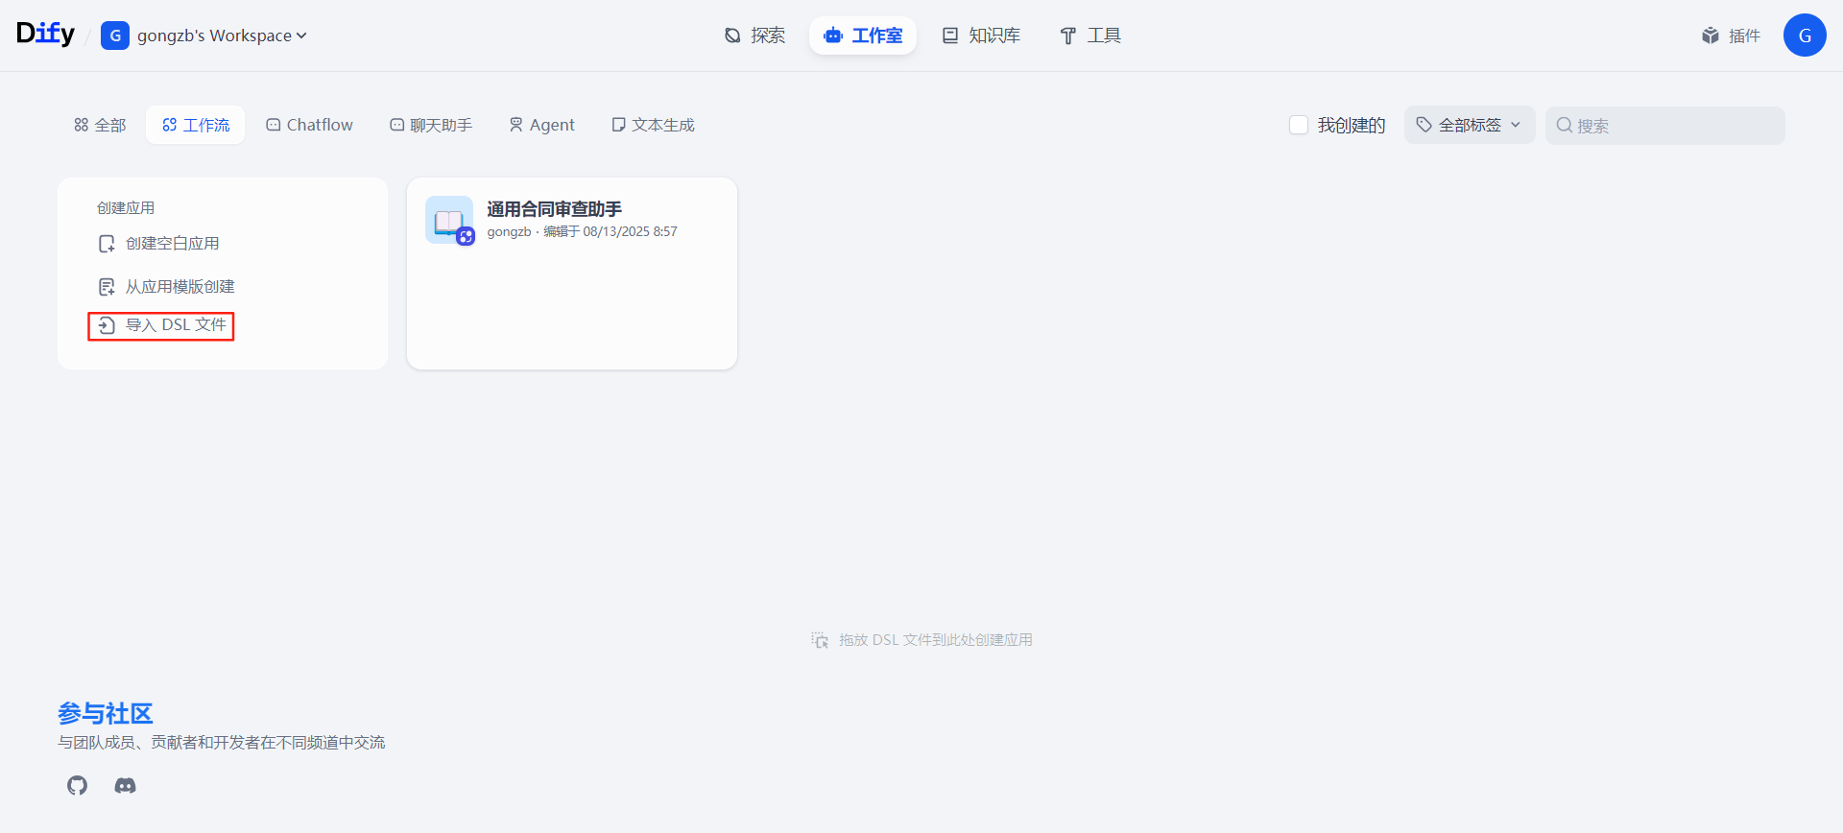Viewport: 1843px width, 833px height.
Task: Open the Discord community icon
Action: [125, 785]
